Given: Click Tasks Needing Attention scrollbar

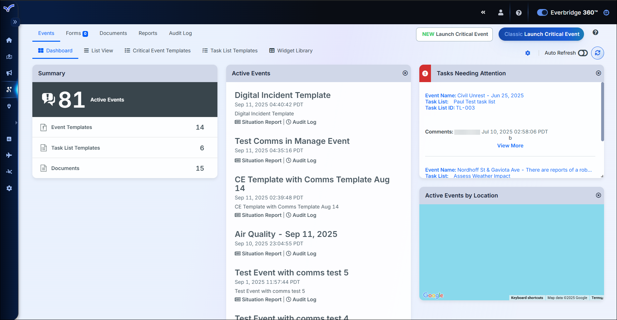Looking at the screenshot, I should (602, 112).
